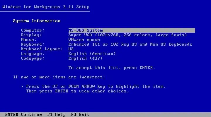
Task: Click the Mouse: label
Action: 29,40
